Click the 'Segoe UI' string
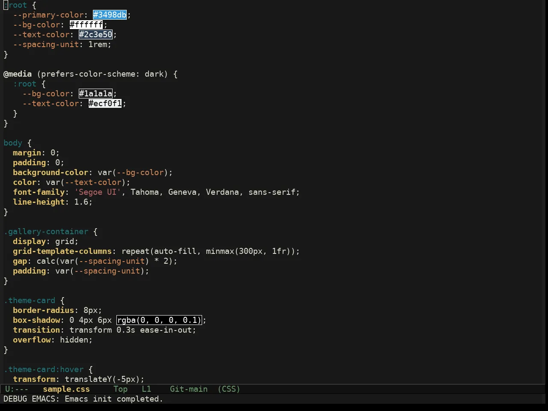Image resolution: width=548 pixels, height=411 pixels. click(98, 192)
